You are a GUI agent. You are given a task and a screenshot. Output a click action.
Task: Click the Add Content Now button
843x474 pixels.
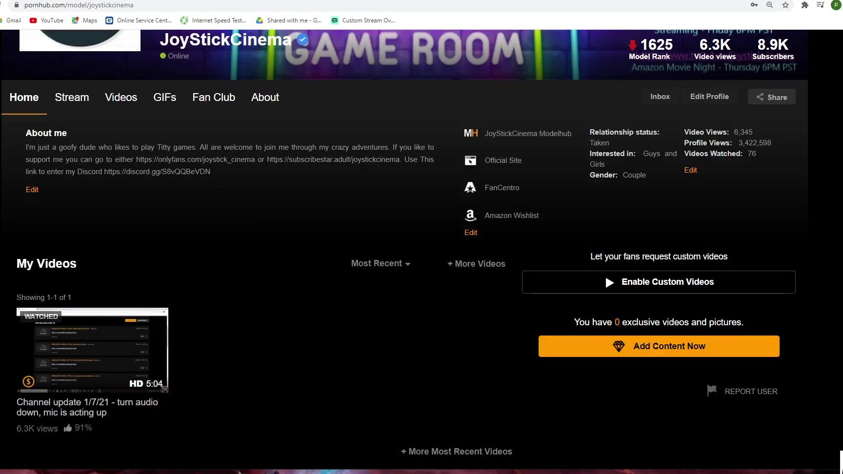pyautogui.click(x=659, y=346)
